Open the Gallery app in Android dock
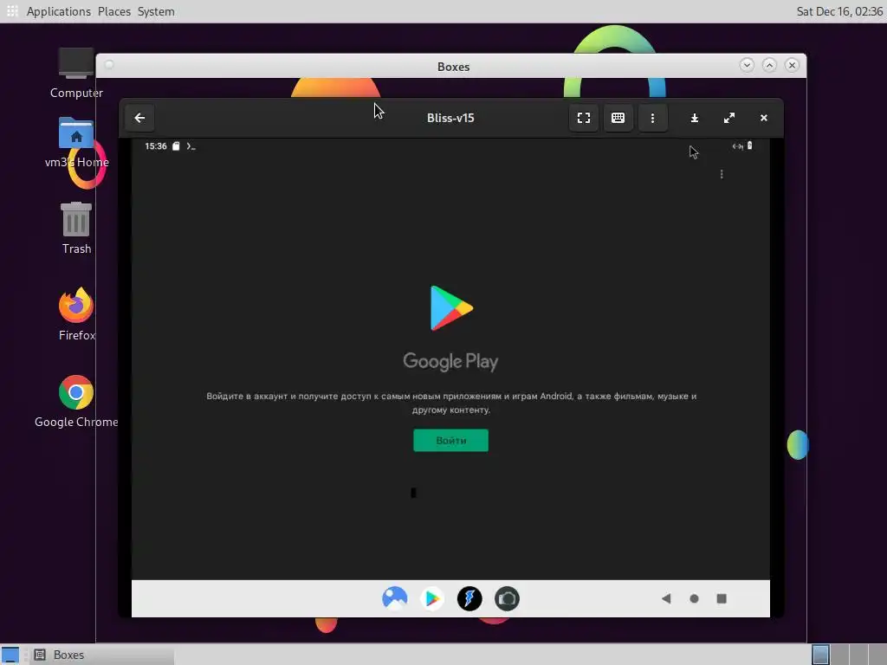The height and width of the screenshot is (665, 887). click(395, 598)
